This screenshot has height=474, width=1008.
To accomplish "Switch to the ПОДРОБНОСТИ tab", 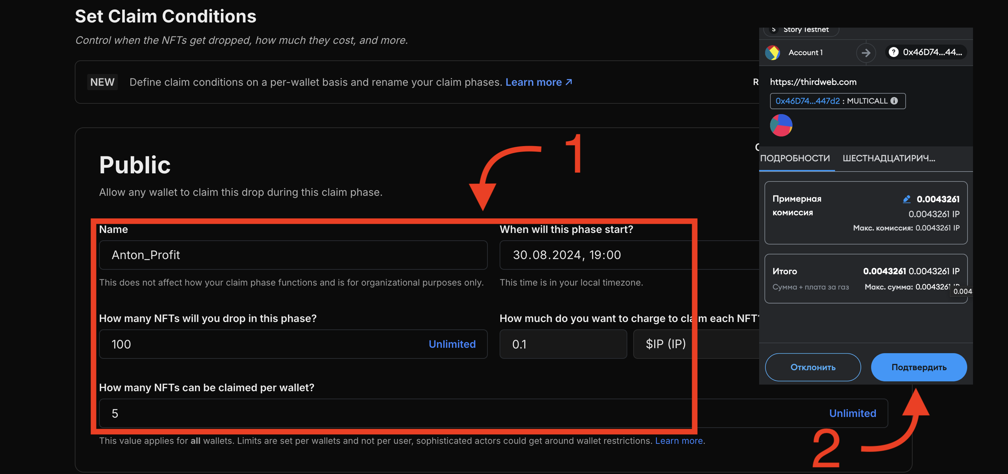I will (x=795, y=158).
